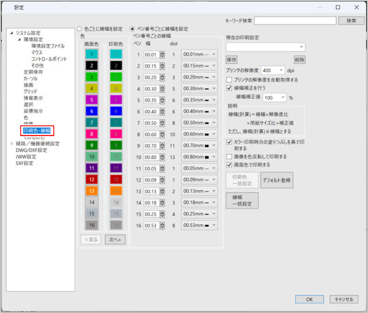Uncheck 線幅補正を行う checkbox

click(229, 88)
